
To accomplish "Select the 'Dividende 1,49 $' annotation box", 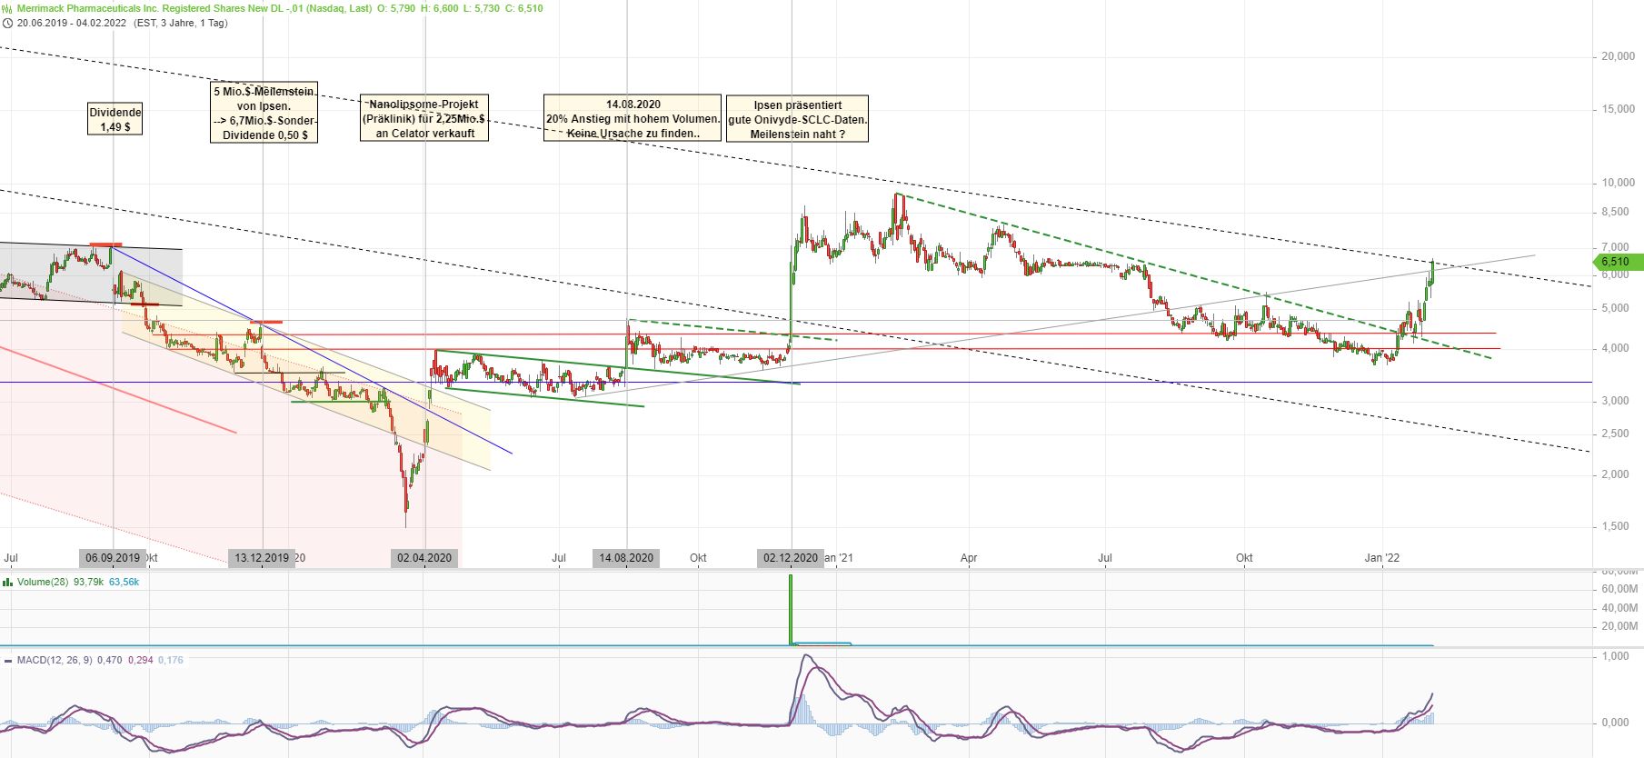I will click(x=115, y=119).
